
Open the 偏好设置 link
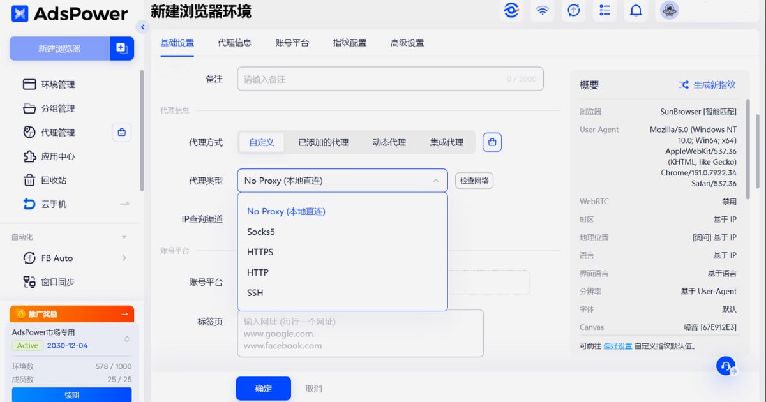pos(617,346)
